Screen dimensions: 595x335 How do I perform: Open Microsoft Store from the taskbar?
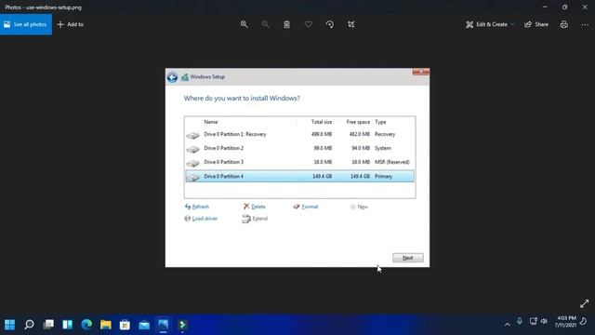125,325
